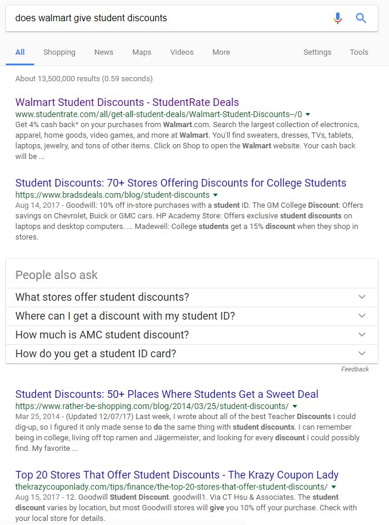
Task: Open dropdown arrow beside thekrazycouponlady.com URL
Action: coord(334,487)
